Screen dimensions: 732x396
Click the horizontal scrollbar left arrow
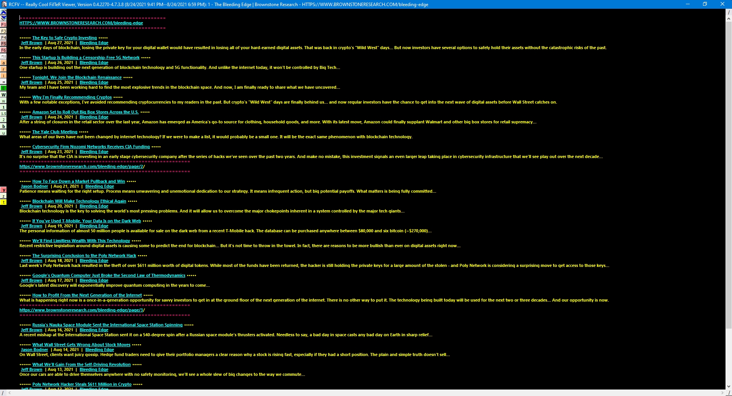click(x=10, y=393)
